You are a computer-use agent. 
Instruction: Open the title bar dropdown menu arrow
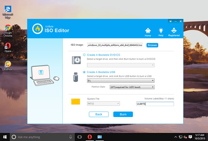[x=171, y=21]
